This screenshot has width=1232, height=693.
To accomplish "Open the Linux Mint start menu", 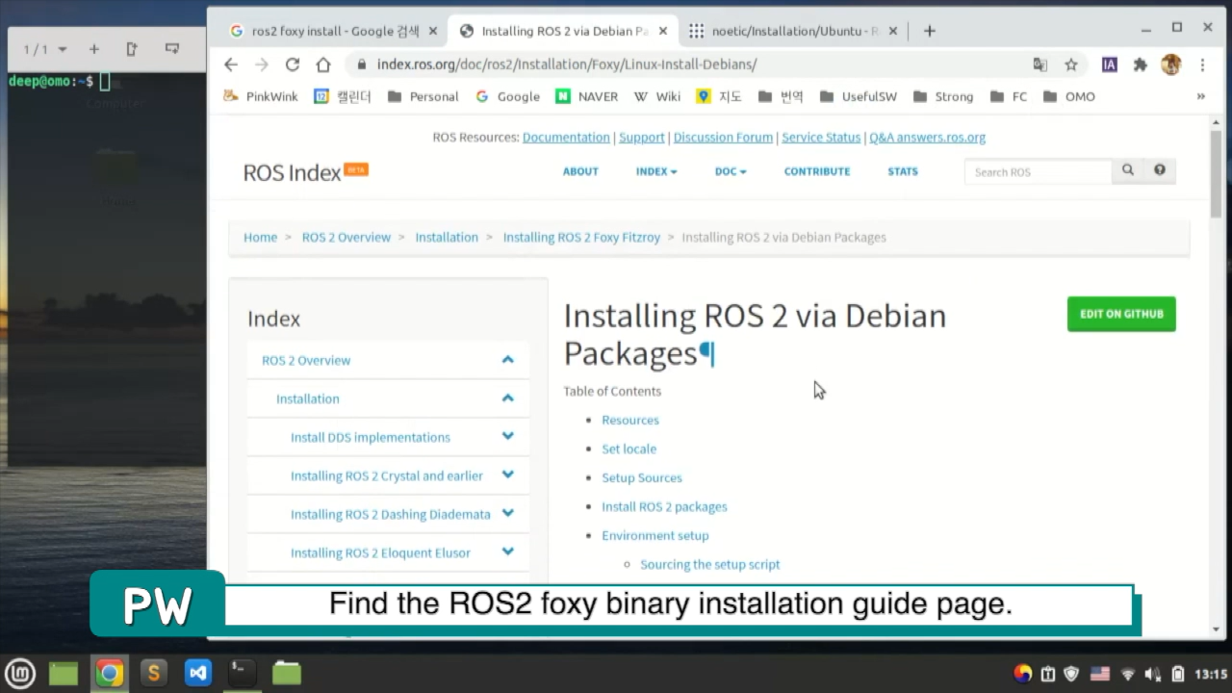I will pos(20,673).
